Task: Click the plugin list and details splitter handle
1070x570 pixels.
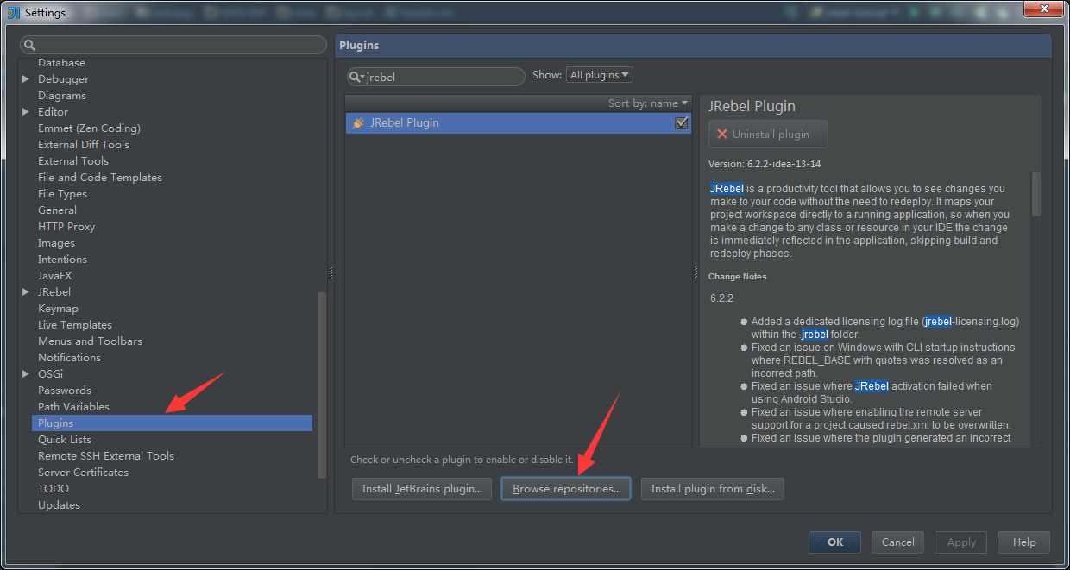Action: [695, 272]
